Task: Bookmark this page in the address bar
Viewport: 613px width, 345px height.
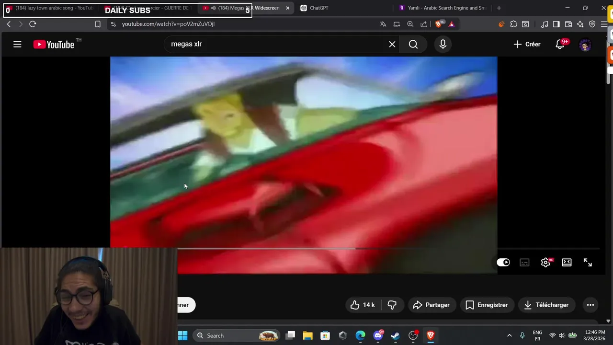Action: tap(98, 24)
